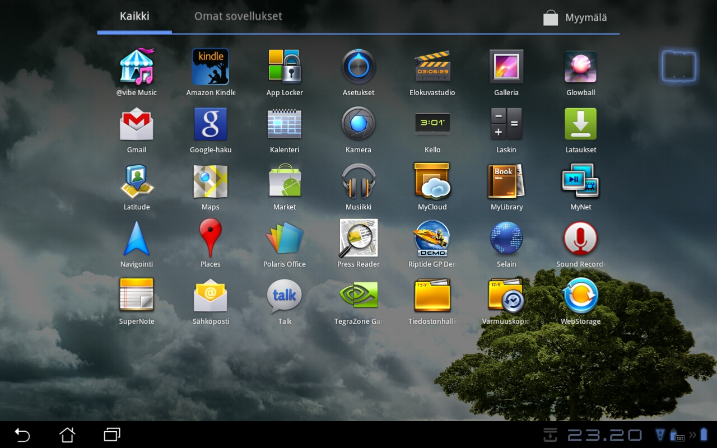Switch to Omat sovellukset tab
This screenshot has width=717, height=448.
point(238,16)
